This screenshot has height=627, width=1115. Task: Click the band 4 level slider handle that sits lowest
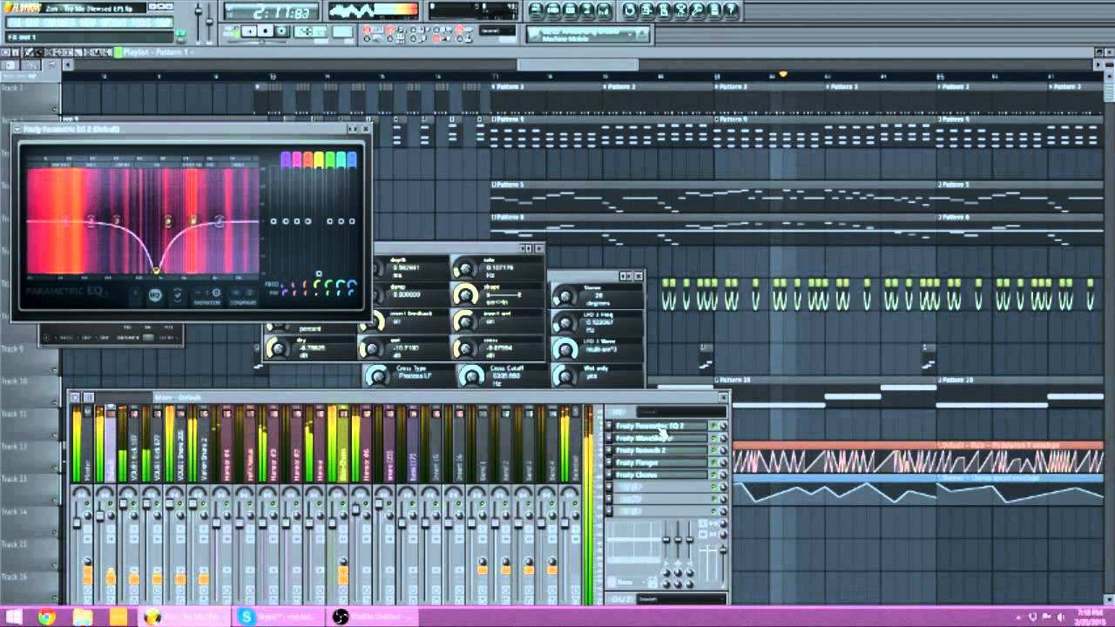[318, 274]
